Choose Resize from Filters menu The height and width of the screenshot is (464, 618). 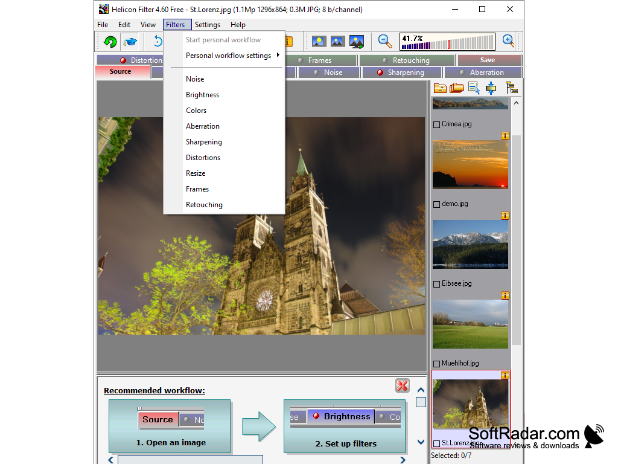196,173
